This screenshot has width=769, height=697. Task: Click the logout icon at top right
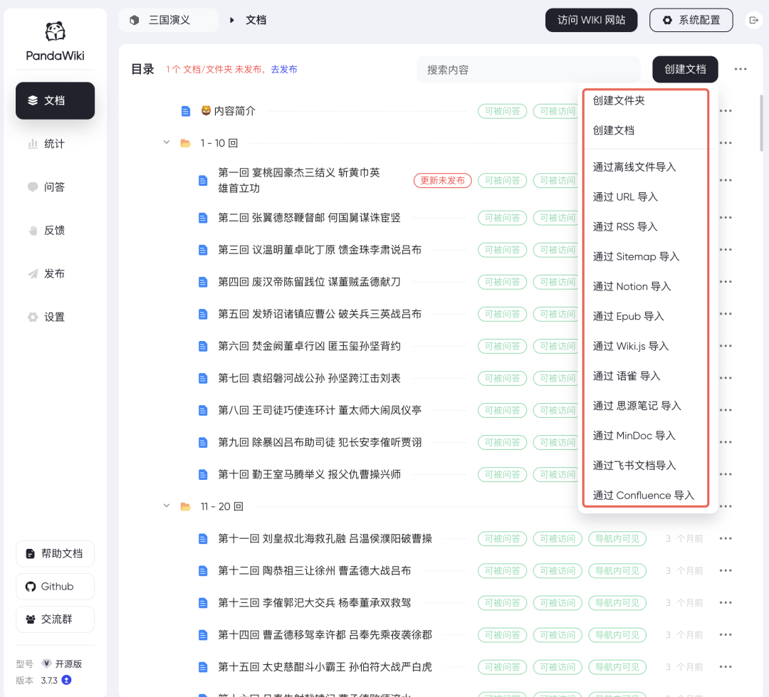753,20
